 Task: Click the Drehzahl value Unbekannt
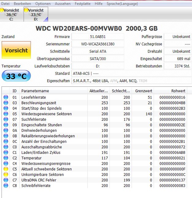178,51
